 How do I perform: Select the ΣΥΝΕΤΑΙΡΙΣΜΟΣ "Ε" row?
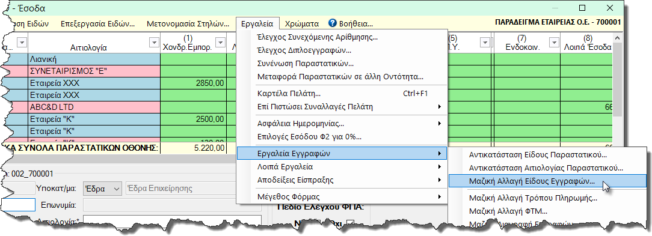coord(94,71)
